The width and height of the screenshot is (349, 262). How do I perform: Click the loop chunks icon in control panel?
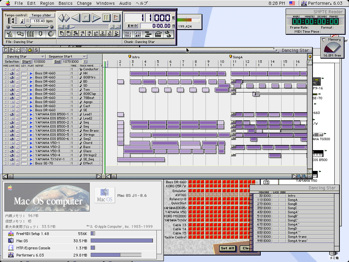coord(168,34)
